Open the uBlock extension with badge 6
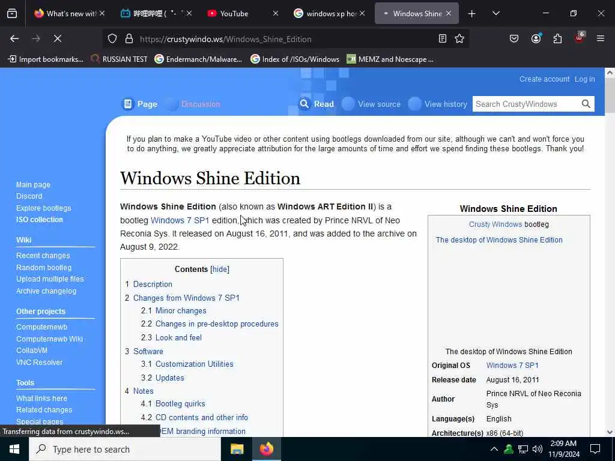615x461 pixels. point(580,38)
